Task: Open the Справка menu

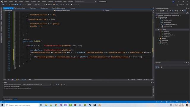Action: pyautogui.click(x=71, y=1)
